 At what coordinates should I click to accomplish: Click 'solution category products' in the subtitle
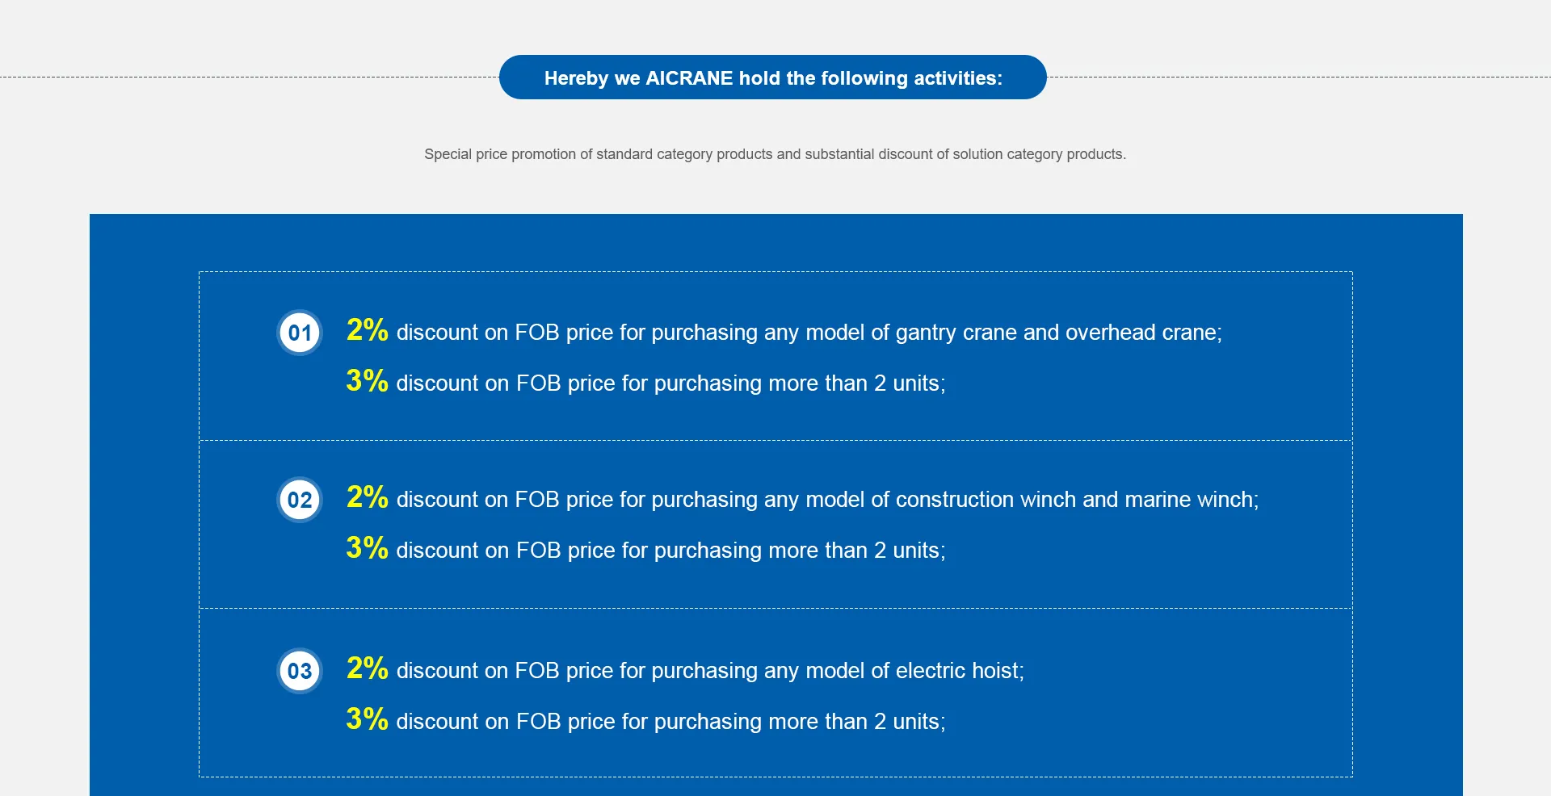(1038, 154)
